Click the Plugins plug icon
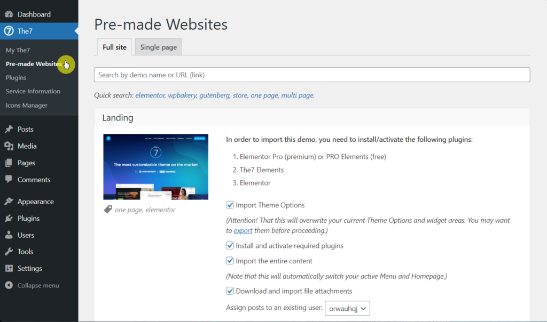Viewport: 547px width, 322px height. coord(9,218)
